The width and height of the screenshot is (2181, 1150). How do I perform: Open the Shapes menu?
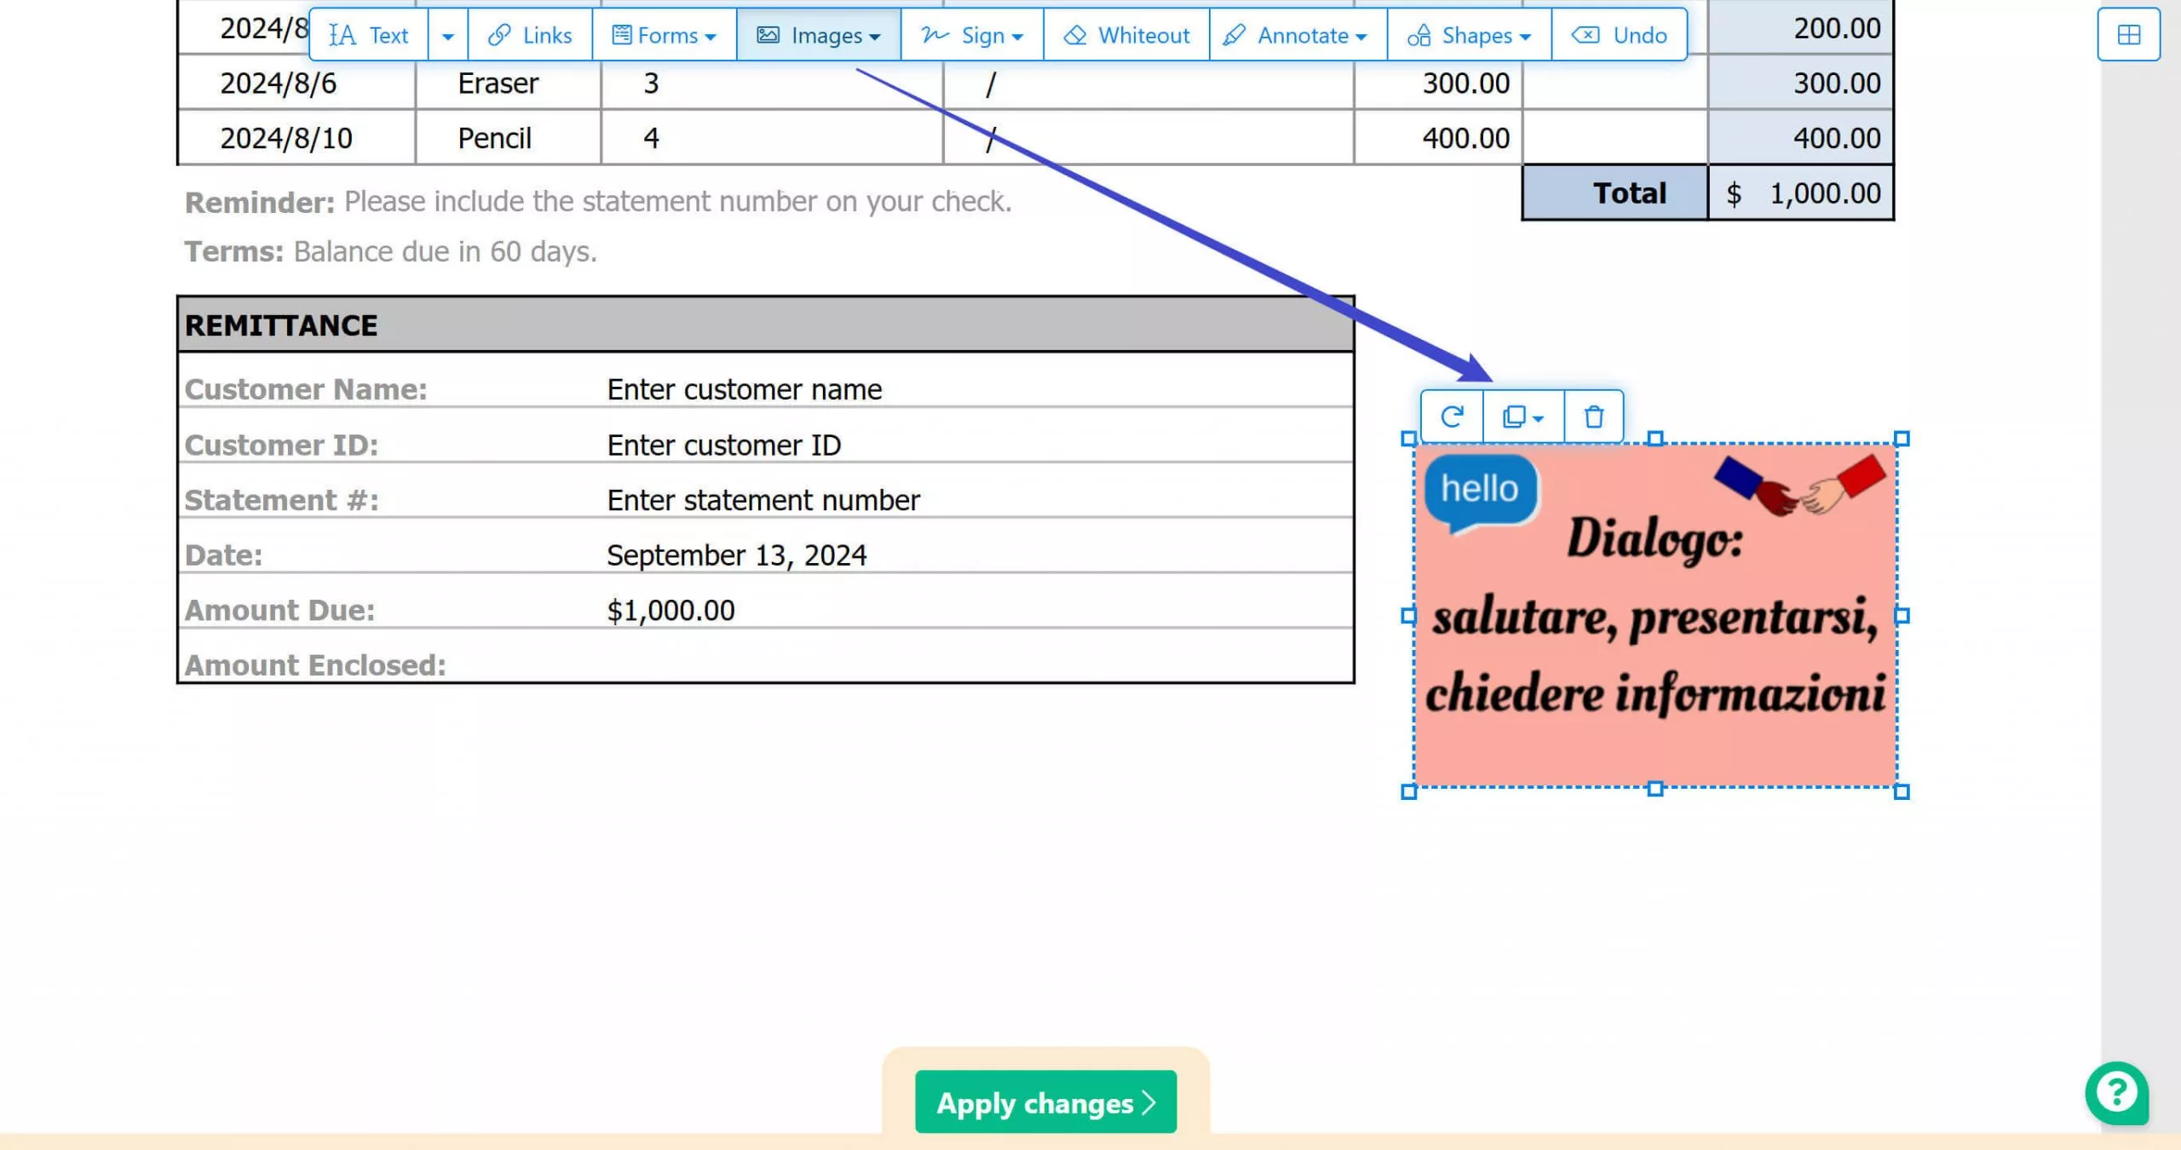coord(1470,35)
